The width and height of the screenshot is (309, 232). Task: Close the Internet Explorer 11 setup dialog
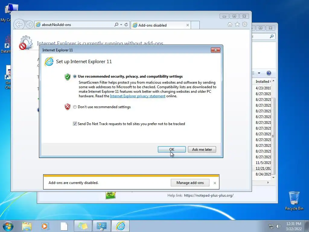[x=215, y=50]
